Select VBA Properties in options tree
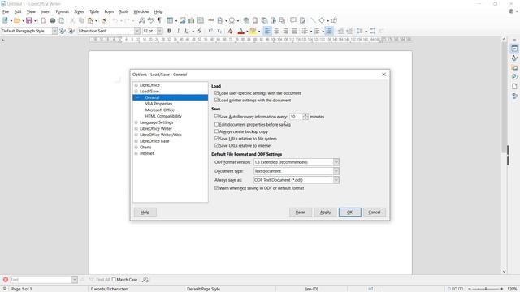Viewport: 520px width, 292px height. [158, 104]
